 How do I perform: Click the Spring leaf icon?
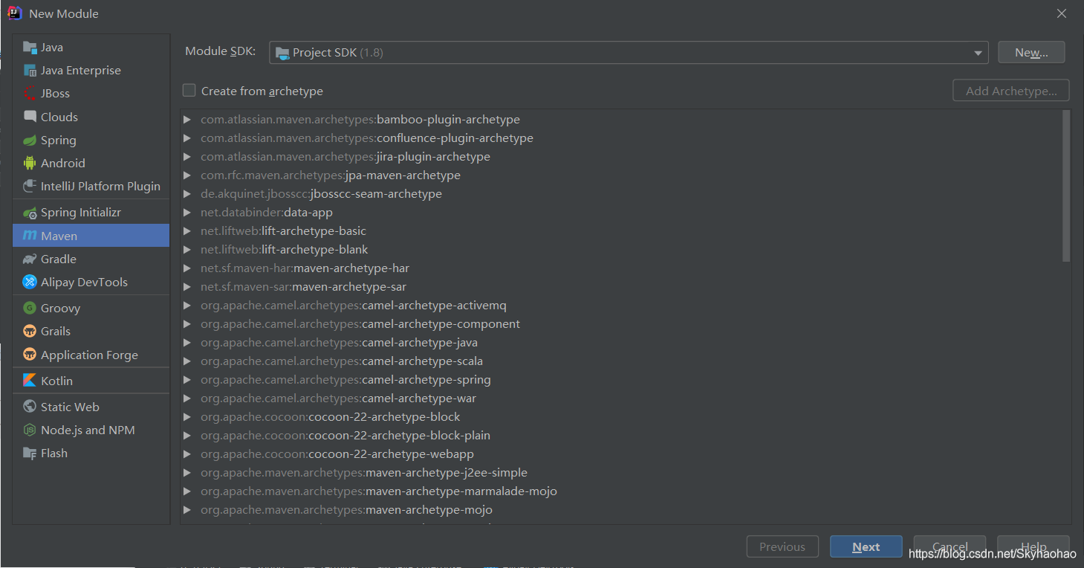point(30,141)
